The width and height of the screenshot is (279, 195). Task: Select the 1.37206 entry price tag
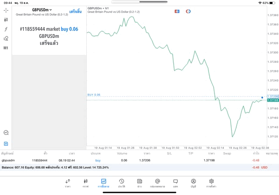(272, 96)
